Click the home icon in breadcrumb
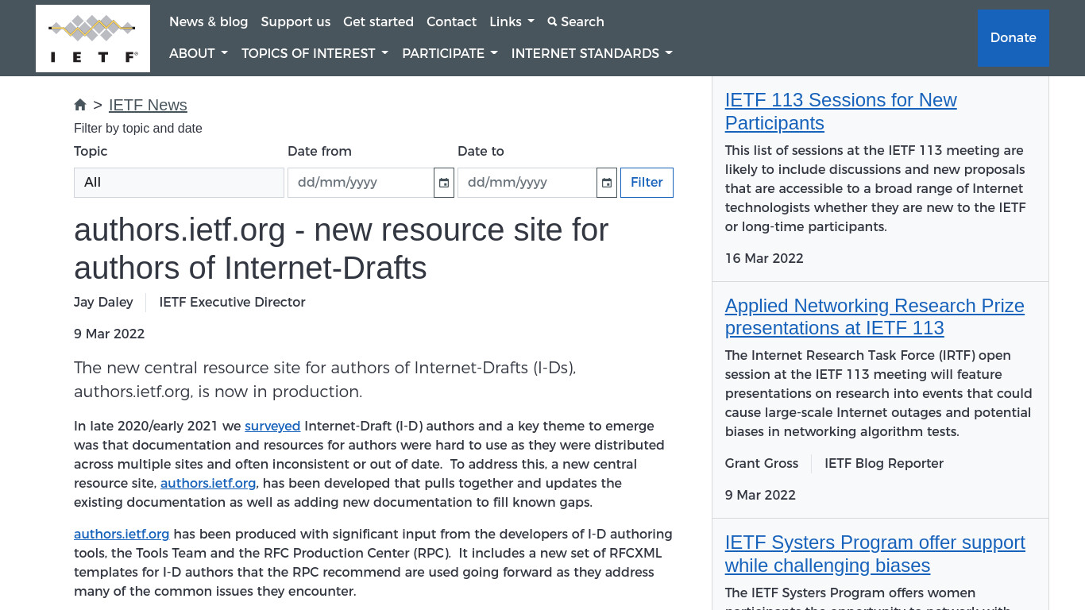This screenshot has width=1085, height=610. (x=80, y=105)
